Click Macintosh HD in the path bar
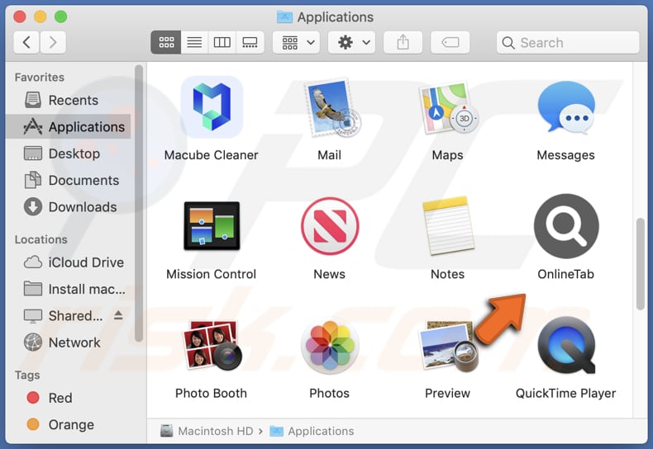Viewport: 653px width, 449px height. [207, 431]
